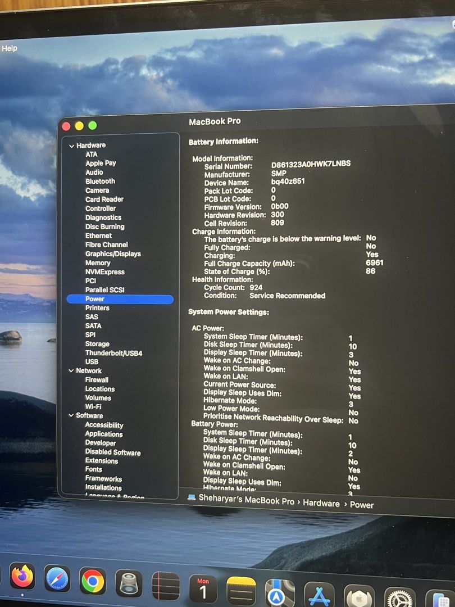Select Developer under Software
The image size is (455, 607).
coord(100,443)
